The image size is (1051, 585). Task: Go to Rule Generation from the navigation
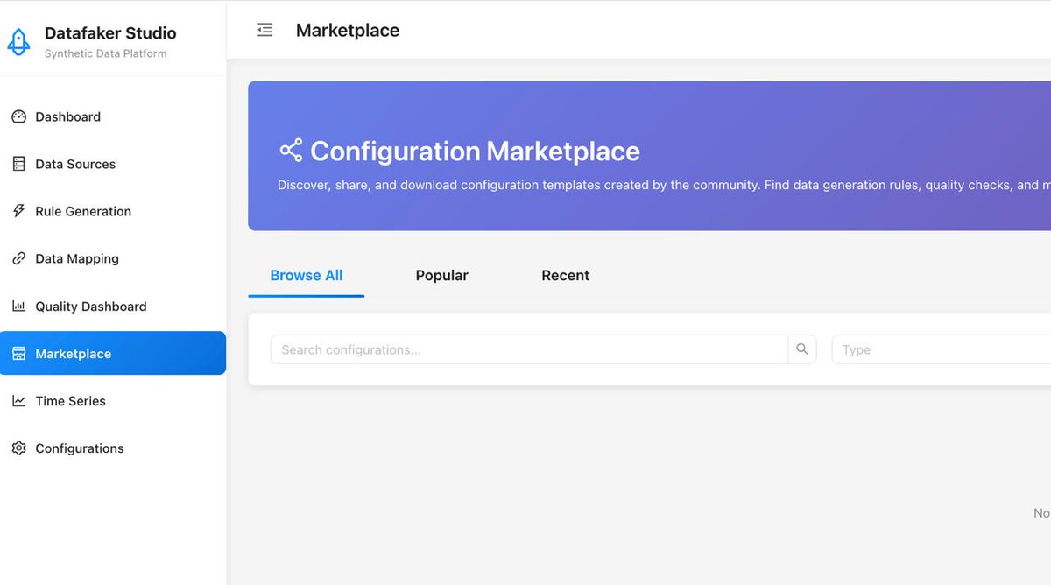coord(83,211)
